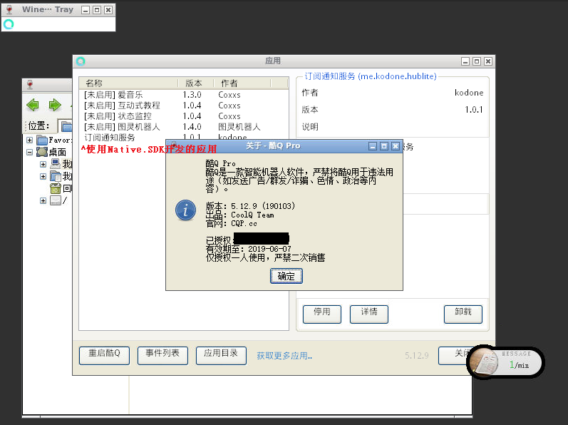The image size is (568, 425).
Task: Select the 互动式教程 app row
Action: coord(184,106)
